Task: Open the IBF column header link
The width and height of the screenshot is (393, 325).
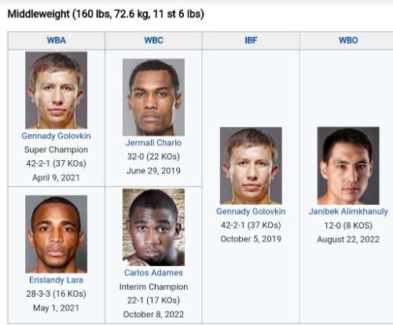Action: (x=251, y=40)
